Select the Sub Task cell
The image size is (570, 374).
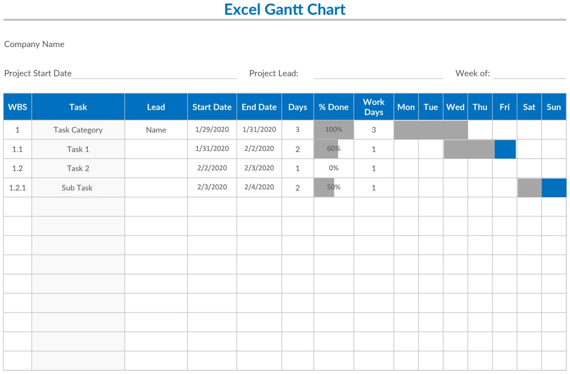(78, 188)
